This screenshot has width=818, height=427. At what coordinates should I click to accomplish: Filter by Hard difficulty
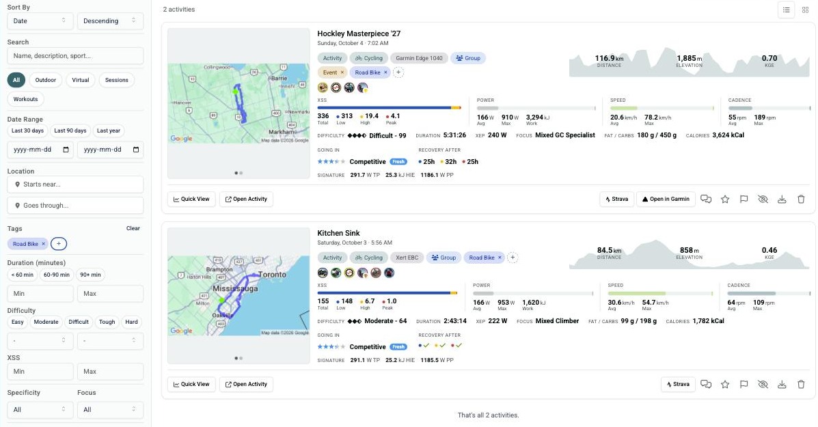(x=131, y=322)
